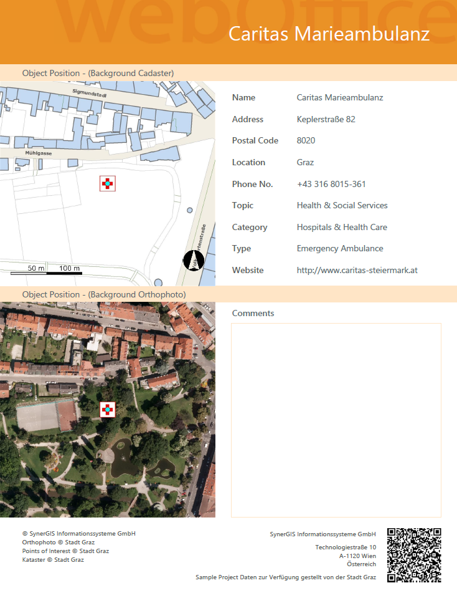Click the QR code in the footer

(414, 555)
